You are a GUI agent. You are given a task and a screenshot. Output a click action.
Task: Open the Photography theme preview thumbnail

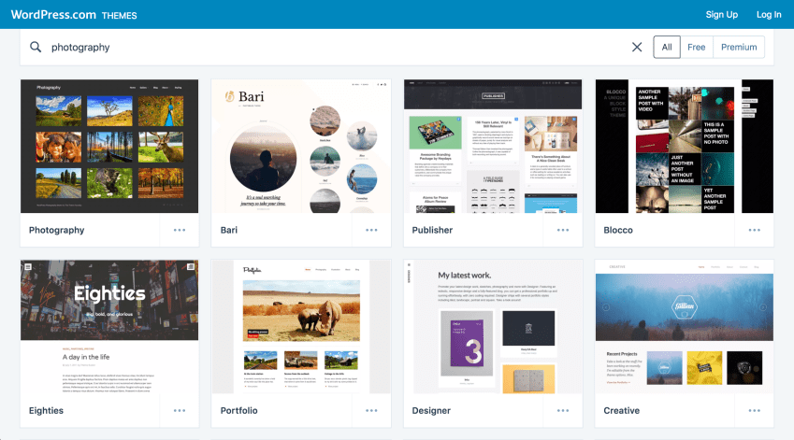point(109,146)
